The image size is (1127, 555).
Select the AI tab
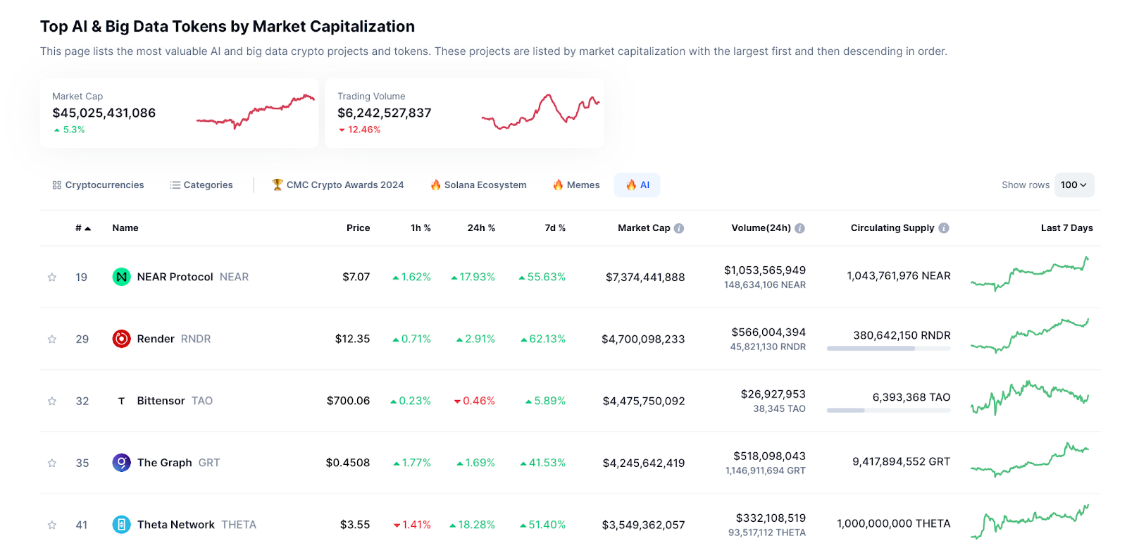(637, 185)
